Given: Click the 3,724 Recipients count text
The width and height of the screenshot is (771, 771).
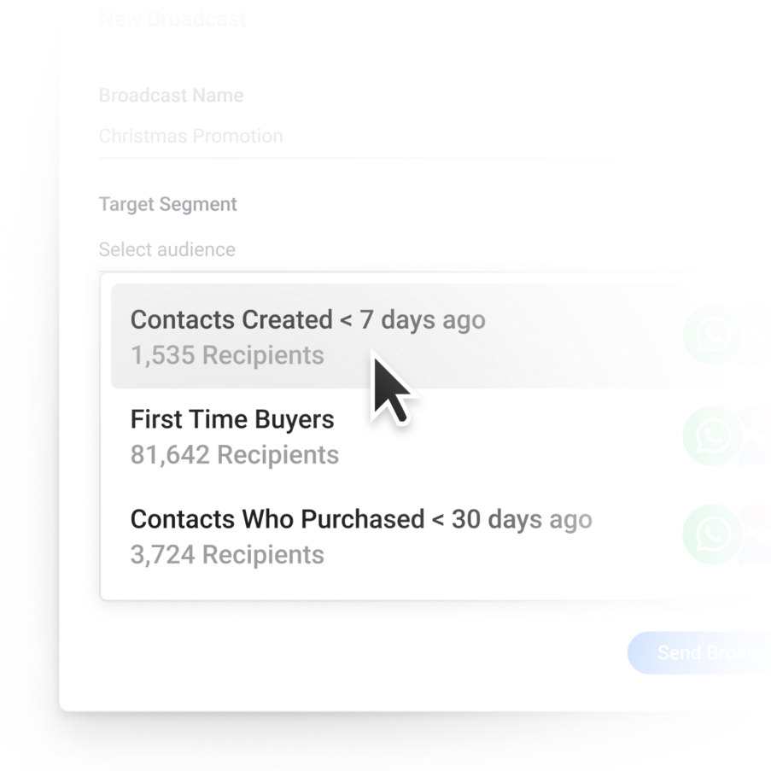Looking at the screenshot, I should (227, 555).
